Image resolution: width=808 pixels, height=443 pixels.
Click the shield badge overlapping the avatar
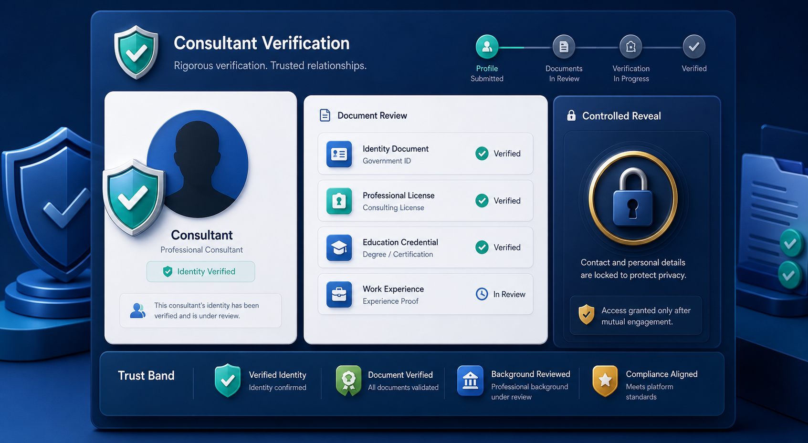point(134,197)
